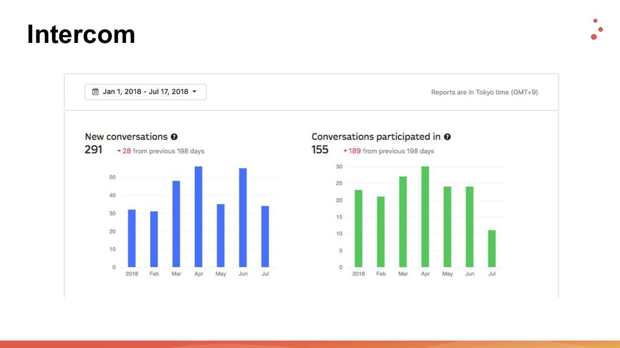Click the blue 2018 bar in New conversations
620x348 pixels.
[131, 238]
